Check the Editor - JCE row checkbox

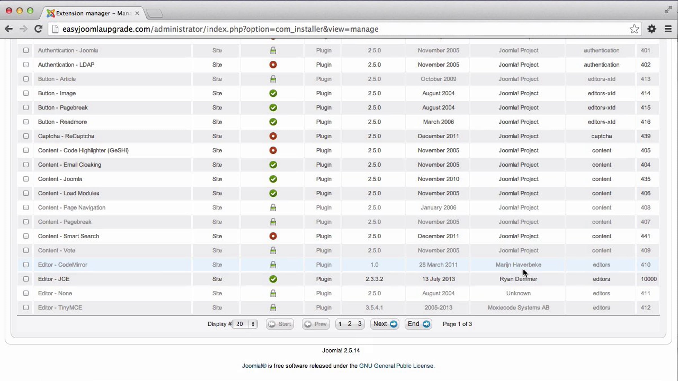click(x=26, y=279)
